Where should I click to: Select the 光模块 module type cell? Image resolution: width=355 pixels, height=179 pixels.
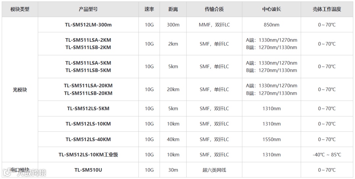click(x=20, y=90)
